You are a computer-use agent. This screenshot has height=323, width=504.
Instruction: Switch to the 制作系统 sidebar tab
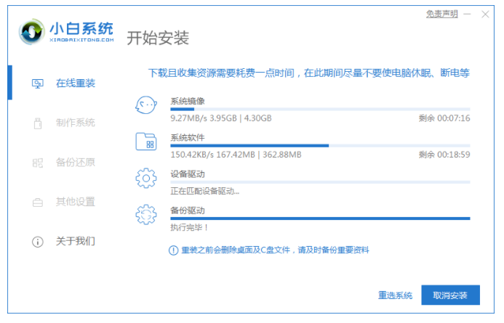click(x=76, y=123)
